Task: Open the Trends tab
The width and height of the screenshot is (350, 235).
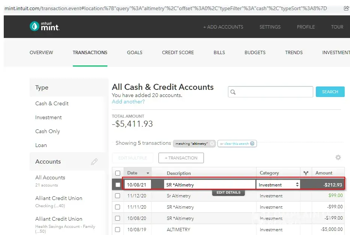Action: pos(294,53)
